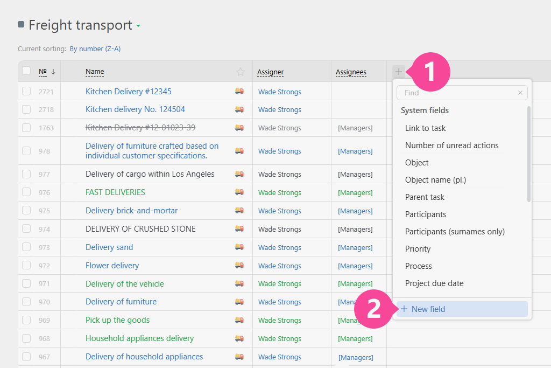Click the truck icon beside Kitchen delivery No. 124504
Viewport: 551px width, 368px height.
239,109
